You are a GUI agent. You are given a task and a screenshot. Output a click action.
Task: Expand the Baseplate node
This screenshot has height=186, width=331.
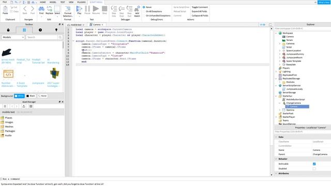coord(280,65)
